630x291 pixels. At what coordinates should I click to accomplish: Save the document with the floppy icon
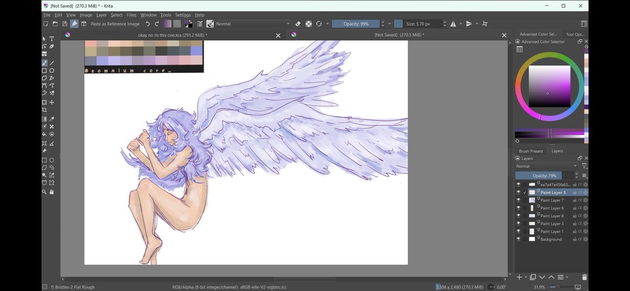[x=65, y=24]
